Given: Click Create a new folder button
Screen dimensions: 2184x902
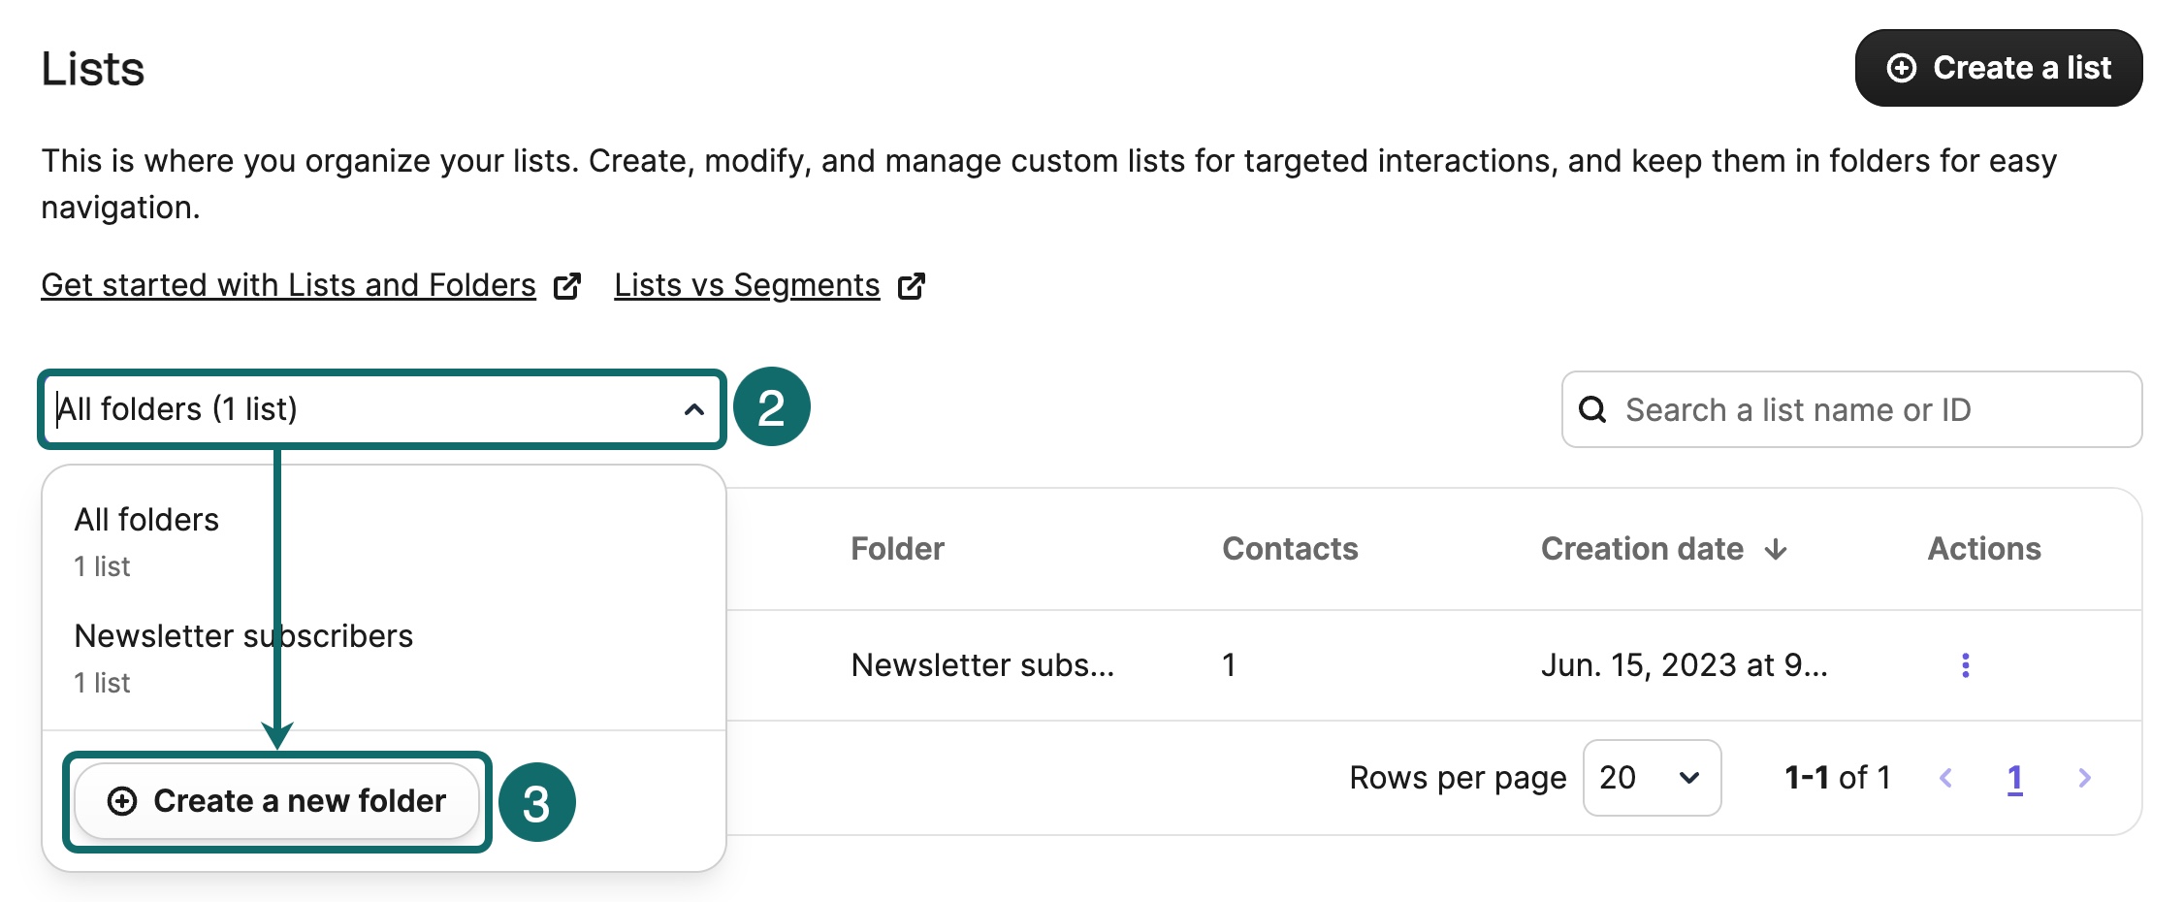Looking at the screenshot, I should [277, 801].
